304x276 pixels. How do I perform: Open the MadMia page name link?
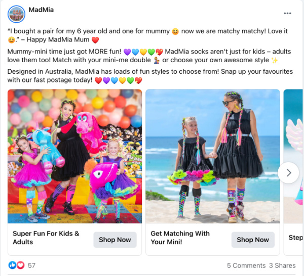click(x=41, y=10)
